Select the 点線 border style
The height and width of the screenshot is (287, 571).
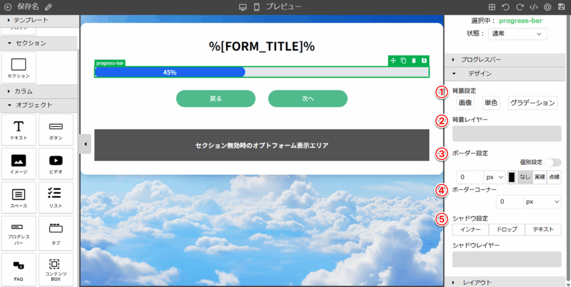[x=554, y=177]
